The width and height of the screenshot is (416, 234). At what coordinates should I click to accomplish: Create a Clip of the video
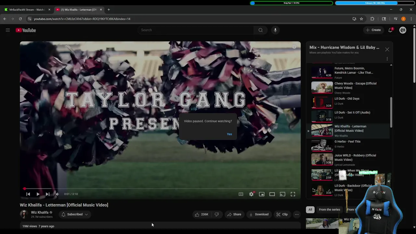coord(282,214)
